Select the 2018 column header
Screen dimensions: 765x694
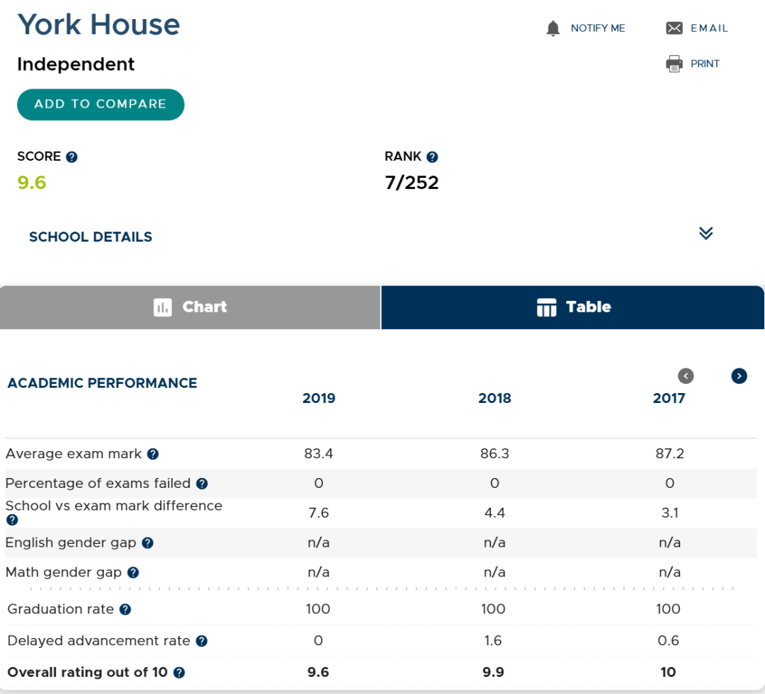coord(494,399)
